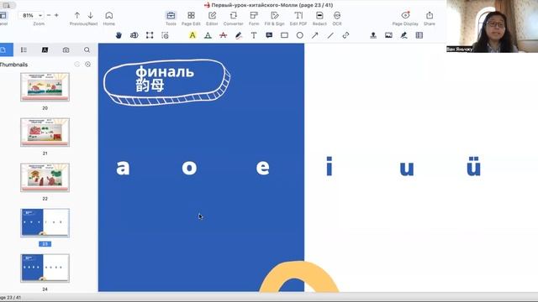Open the Signature tool

tap(403, 35)
